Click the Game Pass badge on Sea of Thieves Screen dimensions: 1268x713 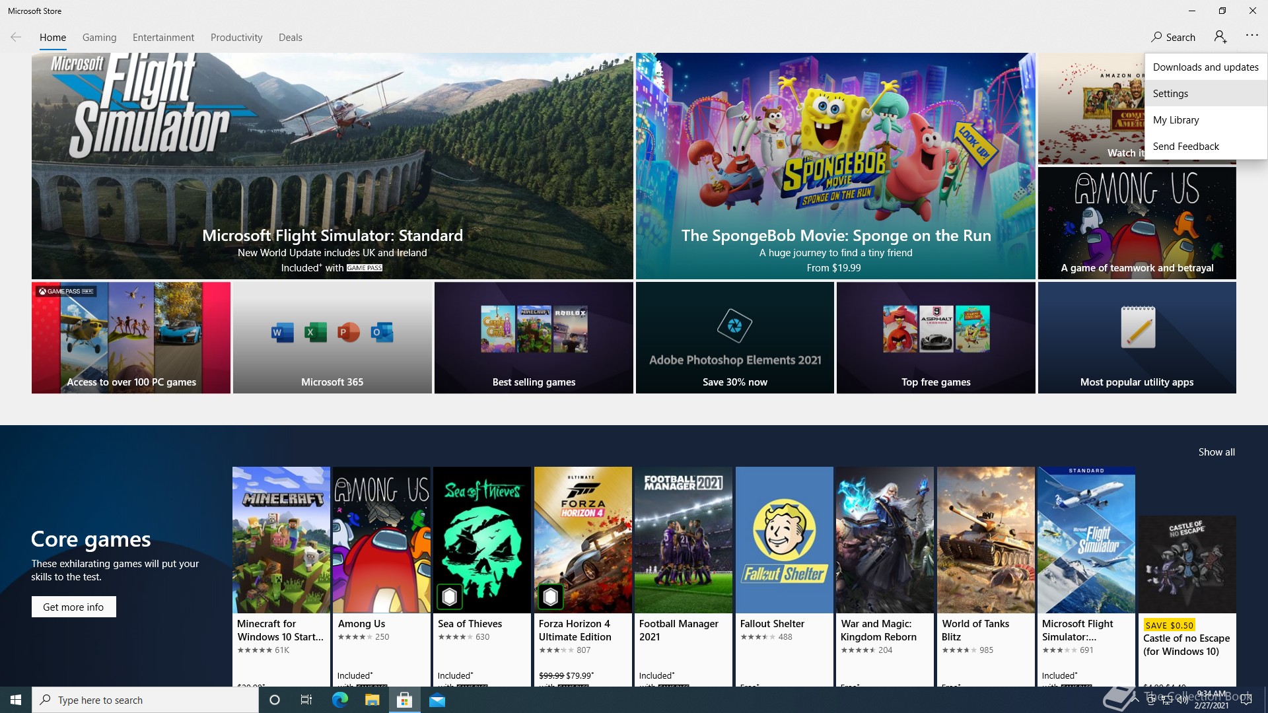tap(450, 597)
